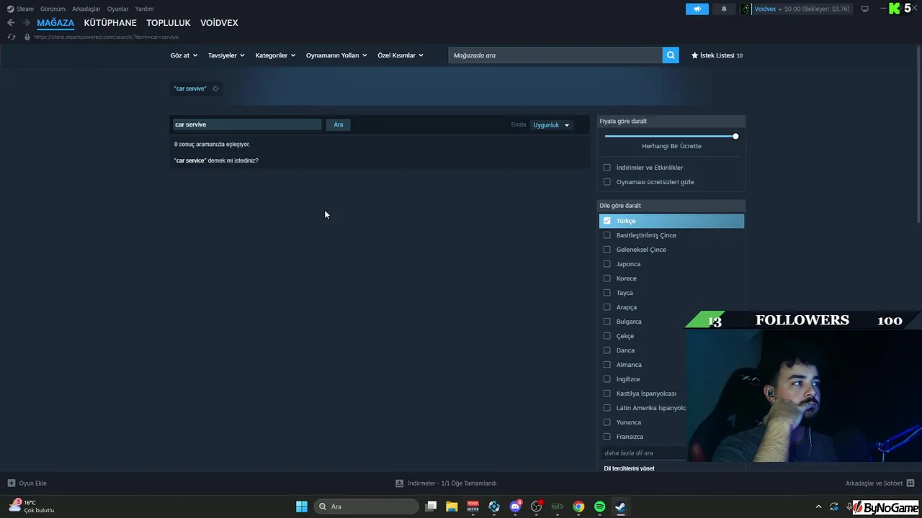The height and width of the screenshot is (518, 922).
Task: Enable İndirimler ve Etkinlikler filter
Action: click(607, 168)
